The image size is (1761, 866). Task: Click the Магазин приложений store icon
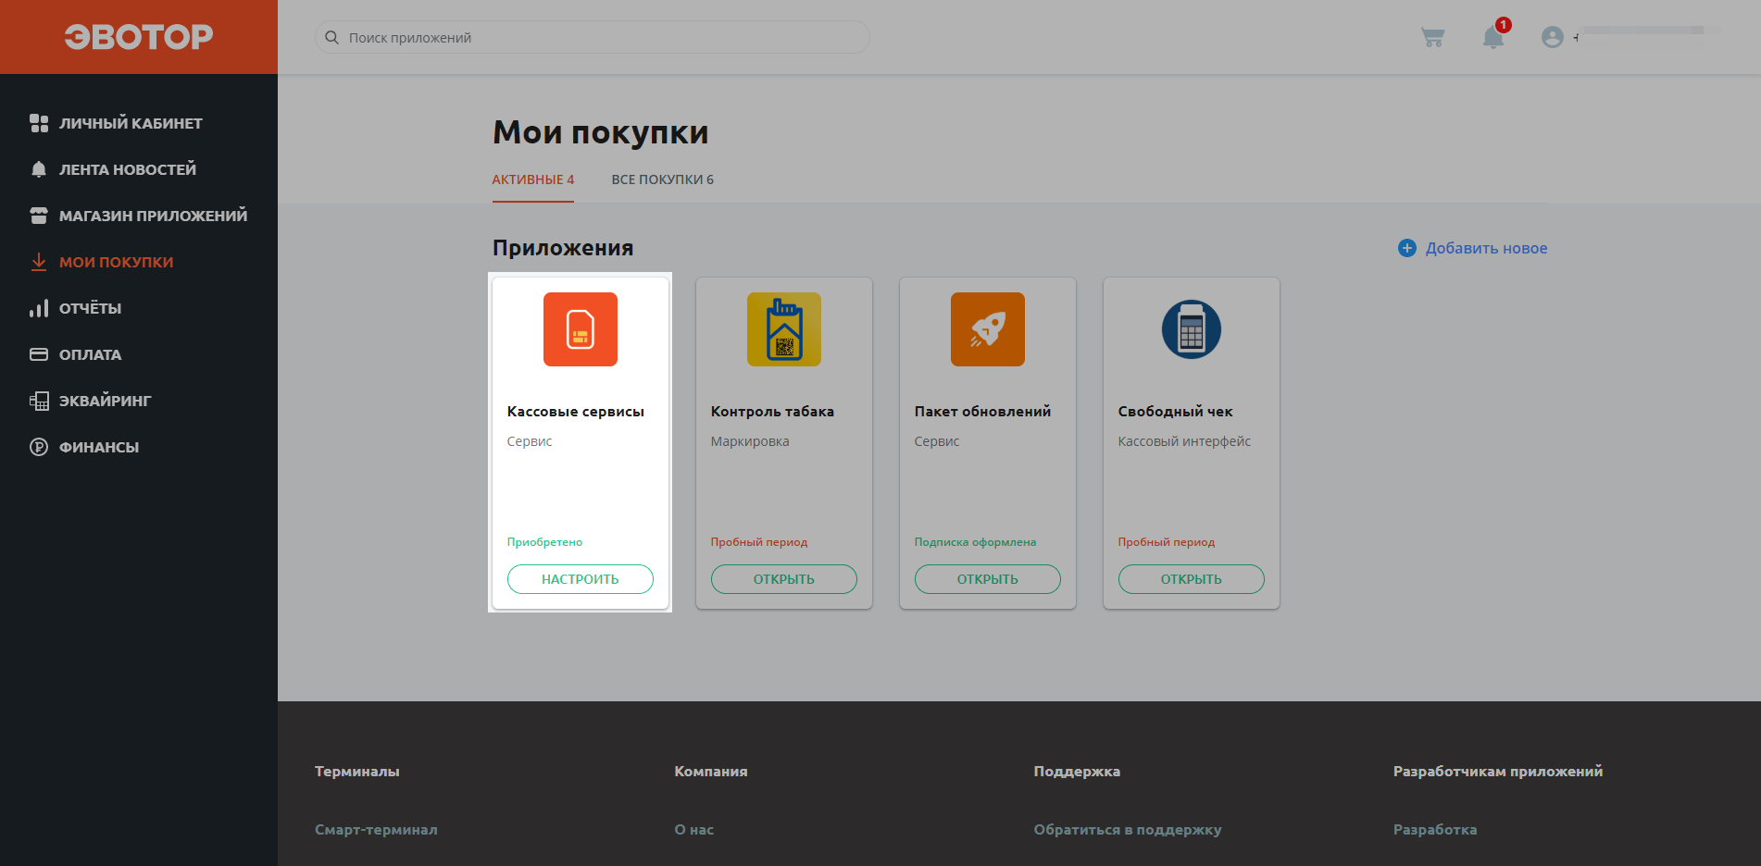click(39, 216)
